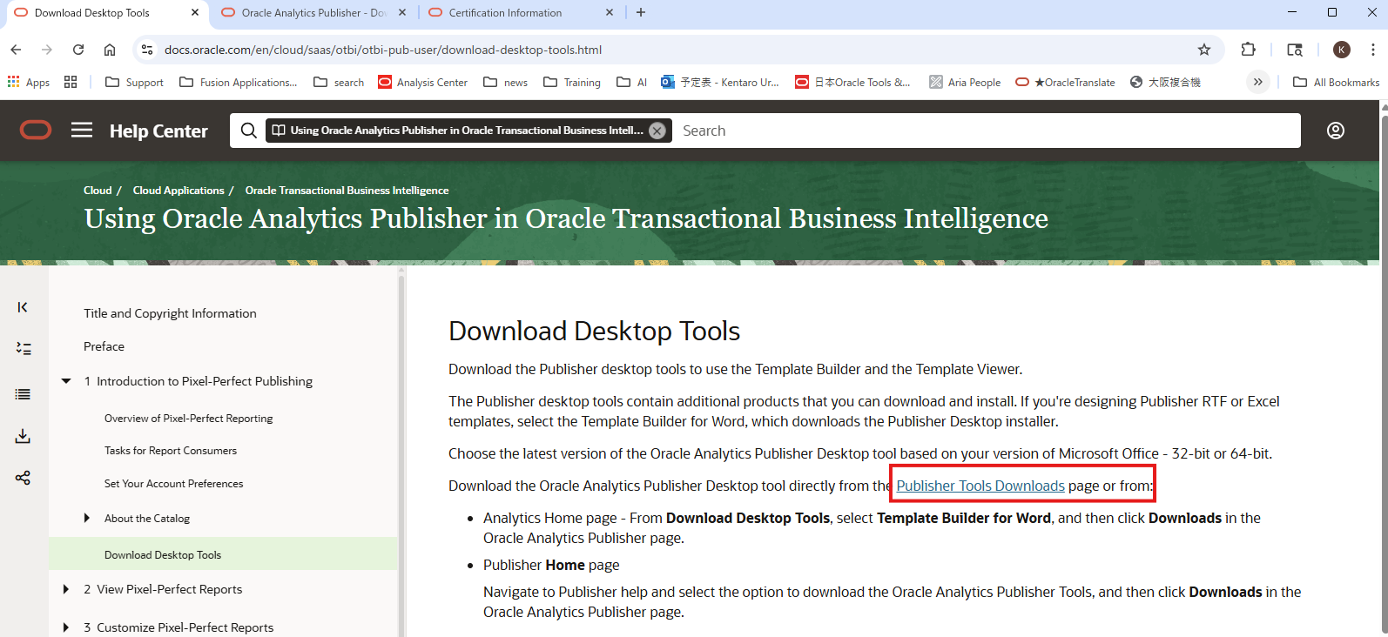Collapse the table of contents sidebar

23,307
